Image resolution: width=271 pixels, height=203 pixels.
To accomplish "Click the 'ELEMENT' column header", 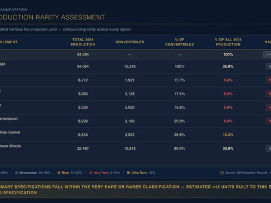I will point(9,42).
